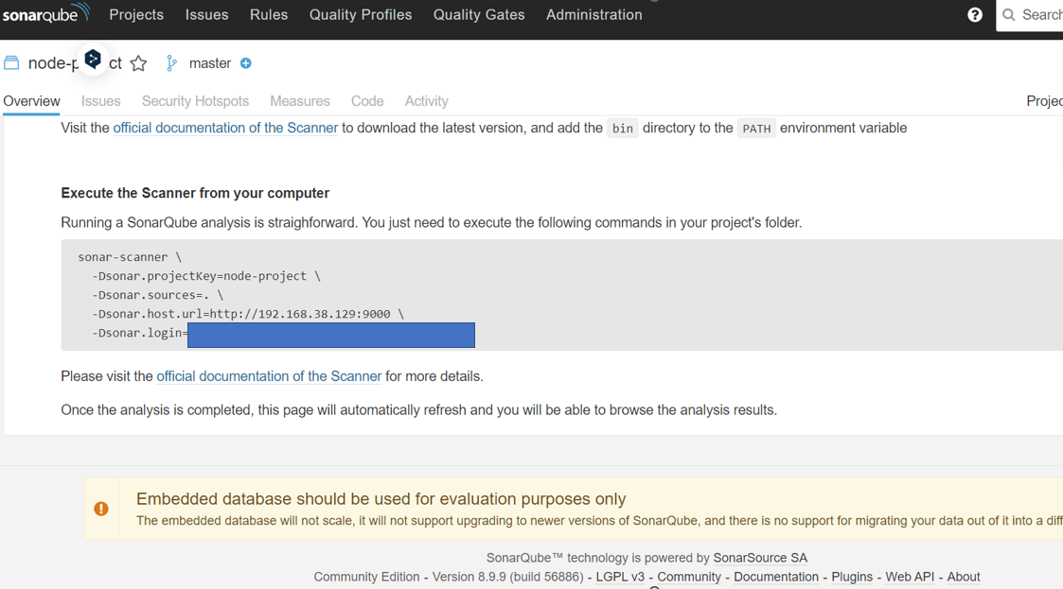The height and width of the screenshot is (589, 1063).
Task: Click the project icon beside node-project
Action: [11, 62]
